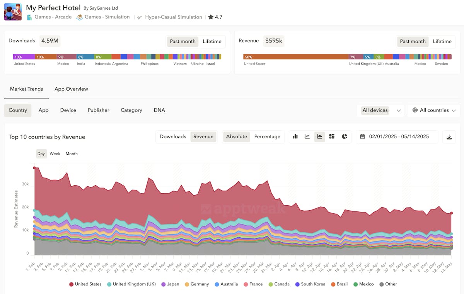Select the Publisher breakdown tab
The image size is (464, 294).
tap(98, 110)
